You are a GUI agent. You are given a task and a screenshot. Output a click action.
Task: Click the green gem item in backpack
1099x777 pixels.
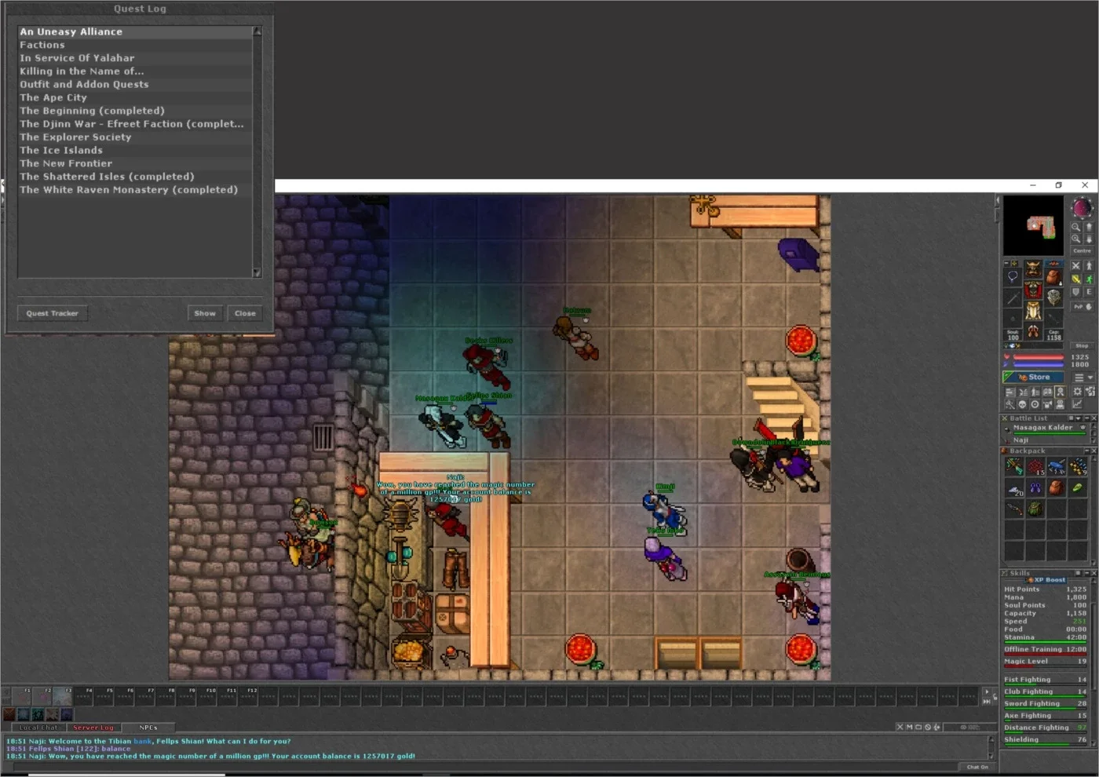point(1078,487)
